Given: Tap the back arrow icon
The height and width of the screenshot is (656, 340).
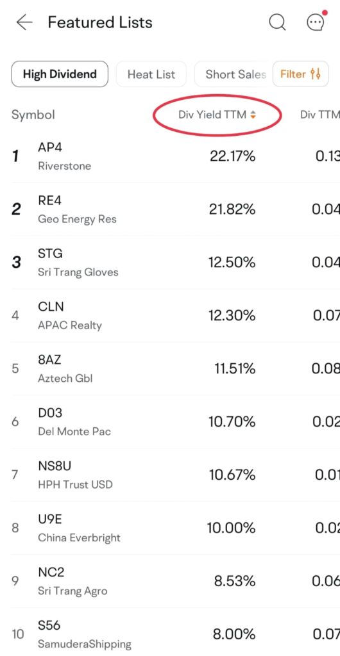Looking at the screenshot, I should tap(24, 22).
